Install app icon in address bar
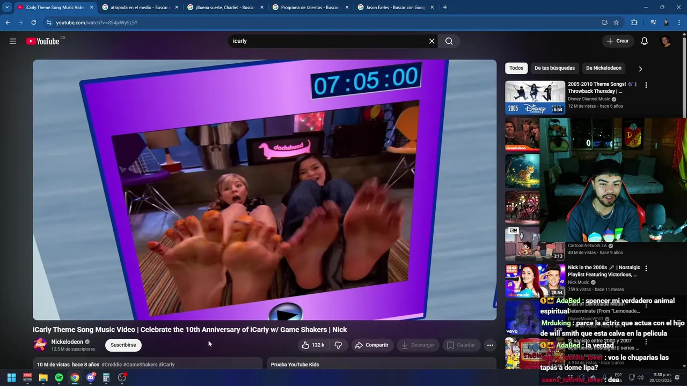Image resolution: width=687 pixels, height=386 pixels. point(604,23)
